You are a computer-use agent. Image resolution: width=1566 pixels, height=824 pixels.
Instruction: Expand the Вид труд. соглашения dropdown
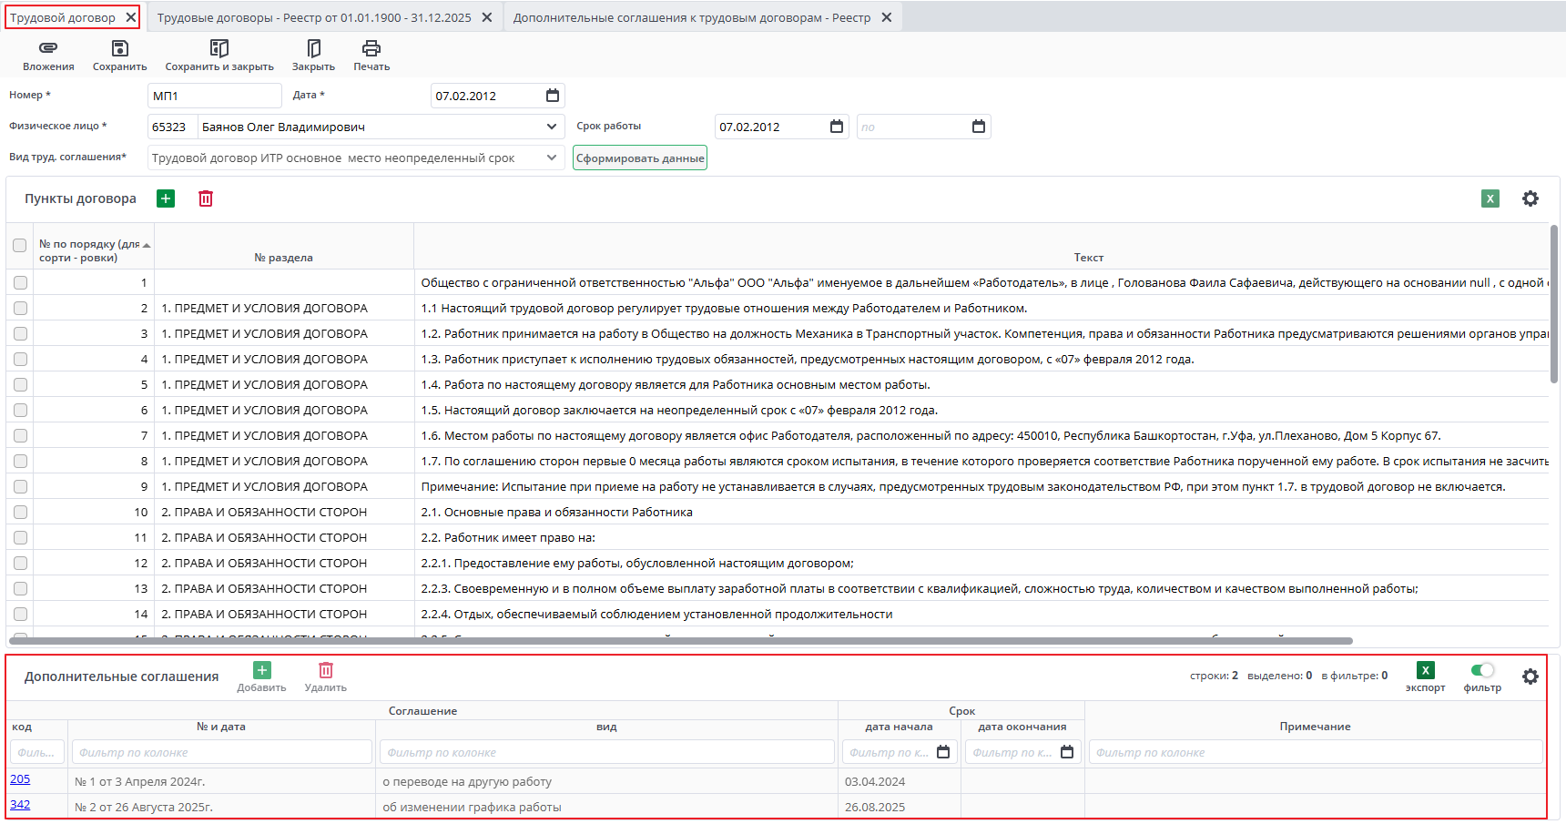(552, 158)
